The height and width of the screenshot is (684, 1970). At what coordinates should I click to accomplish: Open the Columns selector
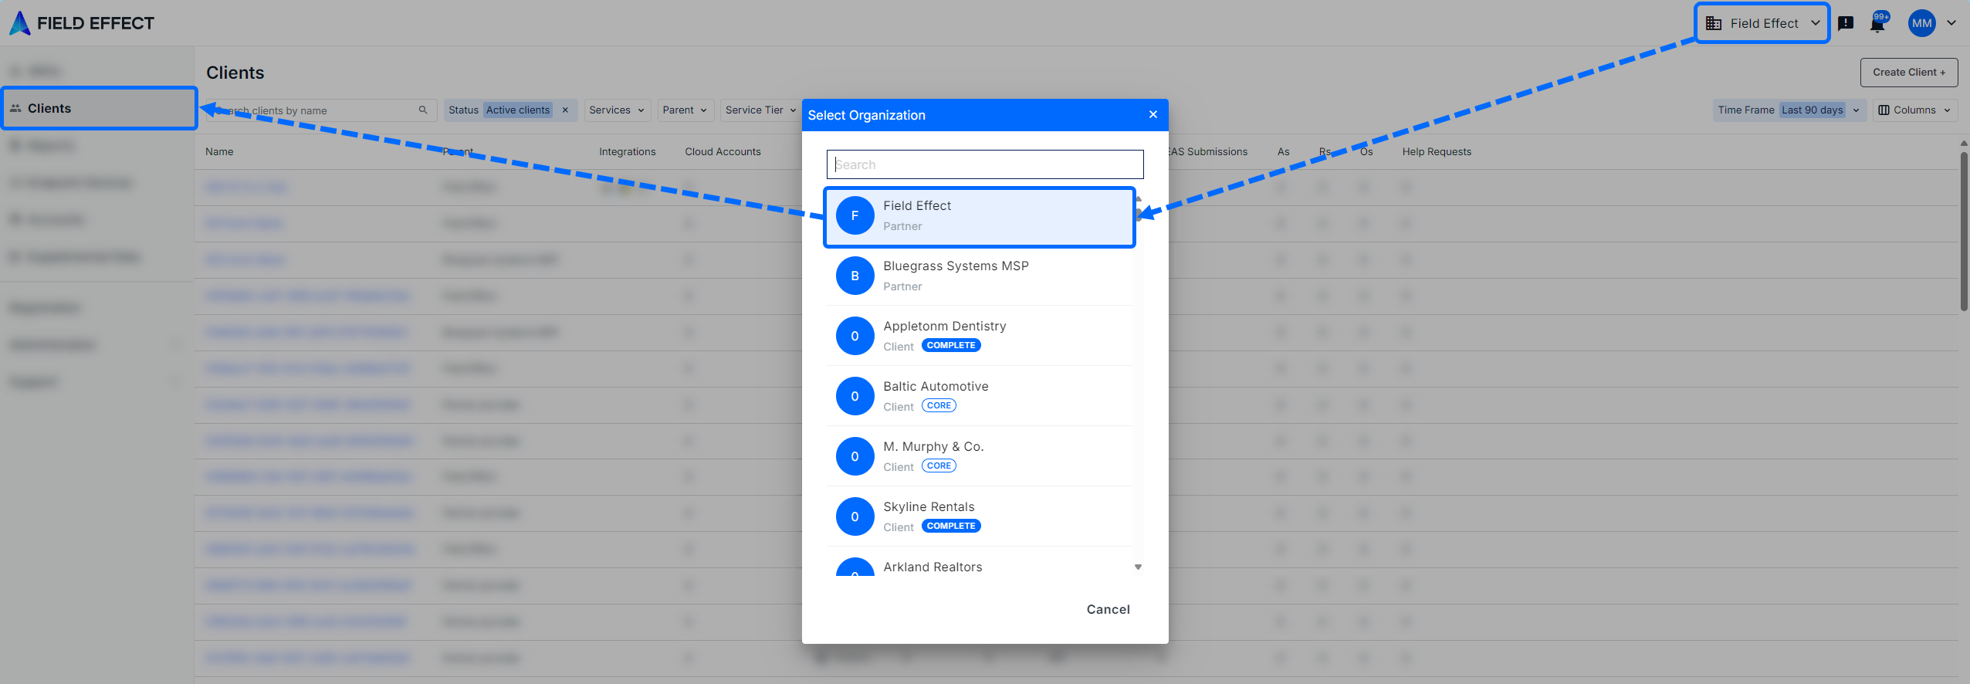click(1914, 110)
